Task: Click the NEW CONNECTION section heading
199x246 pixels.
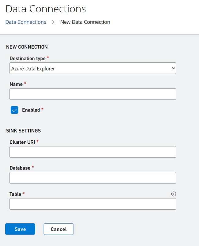Action: click(27, 47)
